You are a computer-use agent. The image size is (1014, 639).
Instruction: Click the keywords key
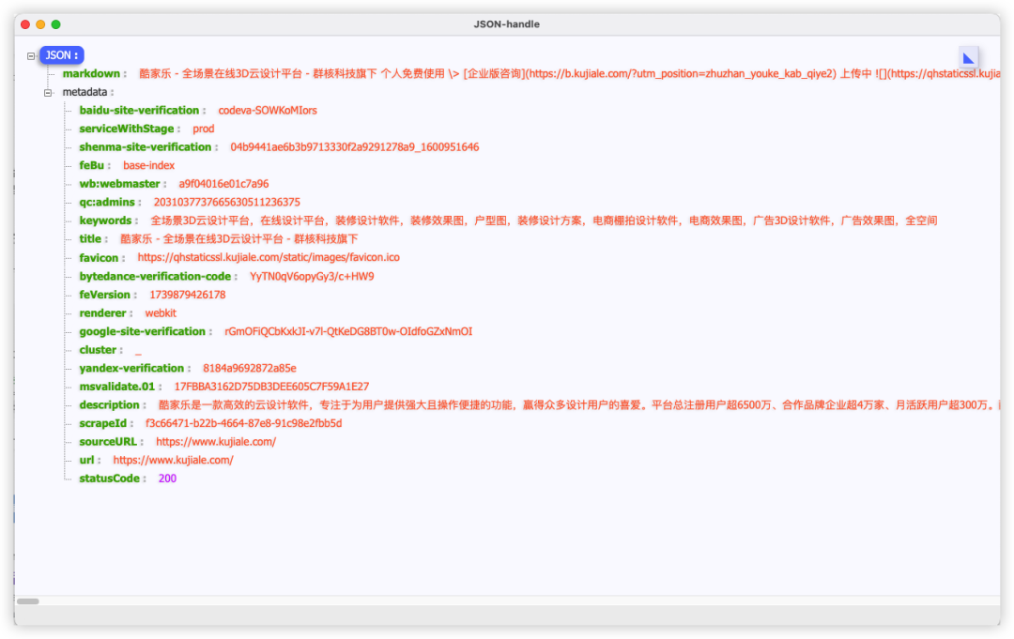[105, 221]
